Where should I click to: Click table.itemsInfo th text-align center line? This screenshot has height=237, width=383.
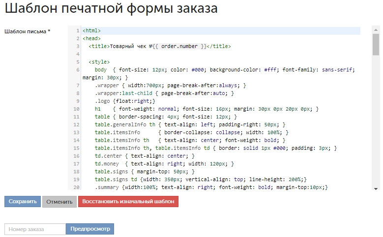(x=190, y=140)
